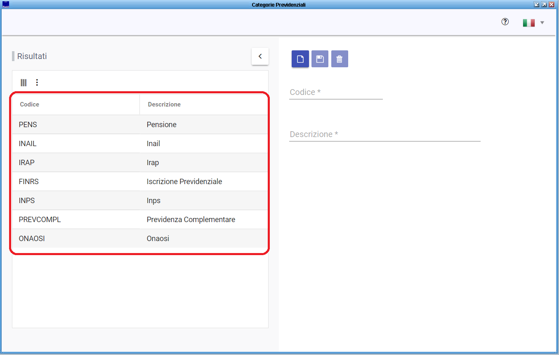Open the column chooser icon
The height and width of the screenshot is (355, 559).
pos(24,83)
